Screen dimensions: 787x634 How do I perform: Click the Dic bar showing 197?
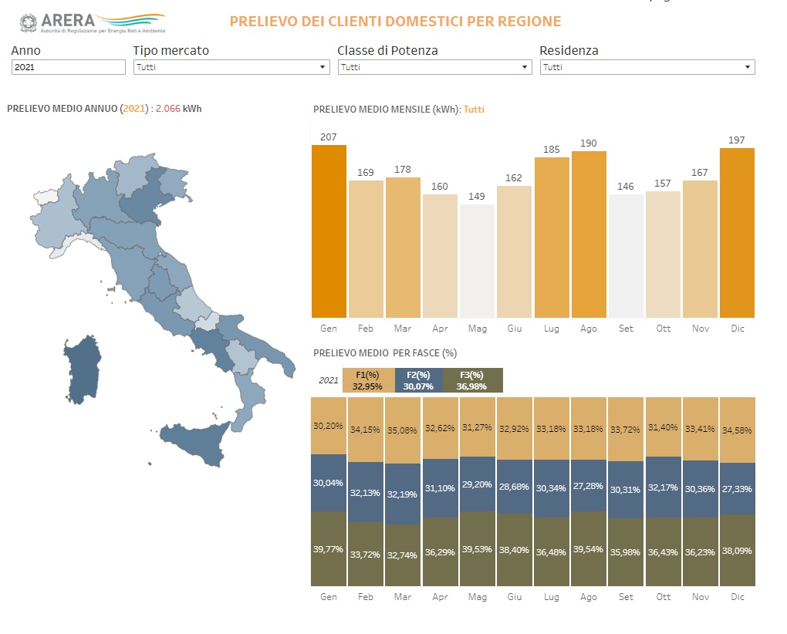coord(737,233)
